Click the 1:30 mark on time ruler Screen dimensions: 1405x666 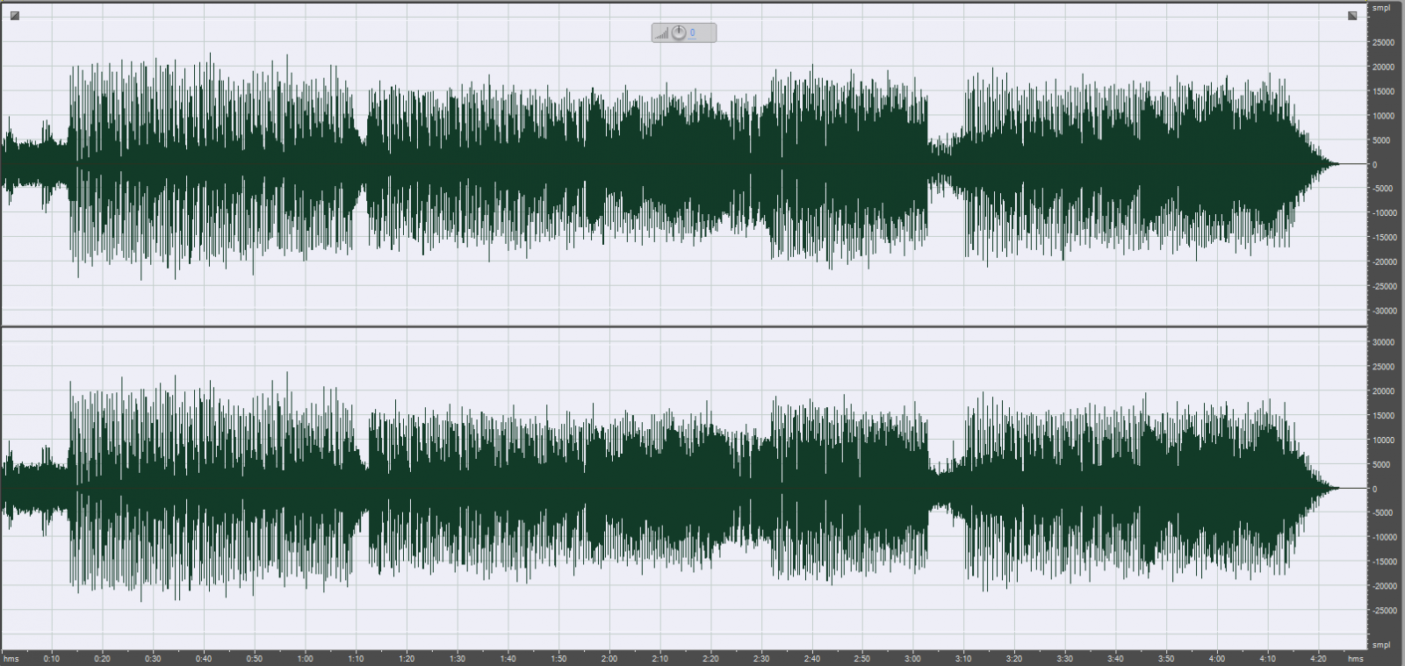[x=458, y=658]
